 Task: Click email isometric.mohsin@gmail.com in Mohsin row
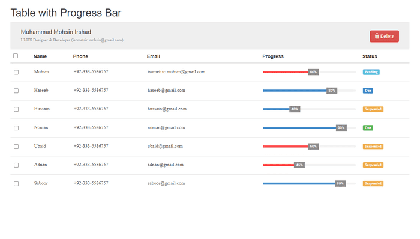click(176, 72)
